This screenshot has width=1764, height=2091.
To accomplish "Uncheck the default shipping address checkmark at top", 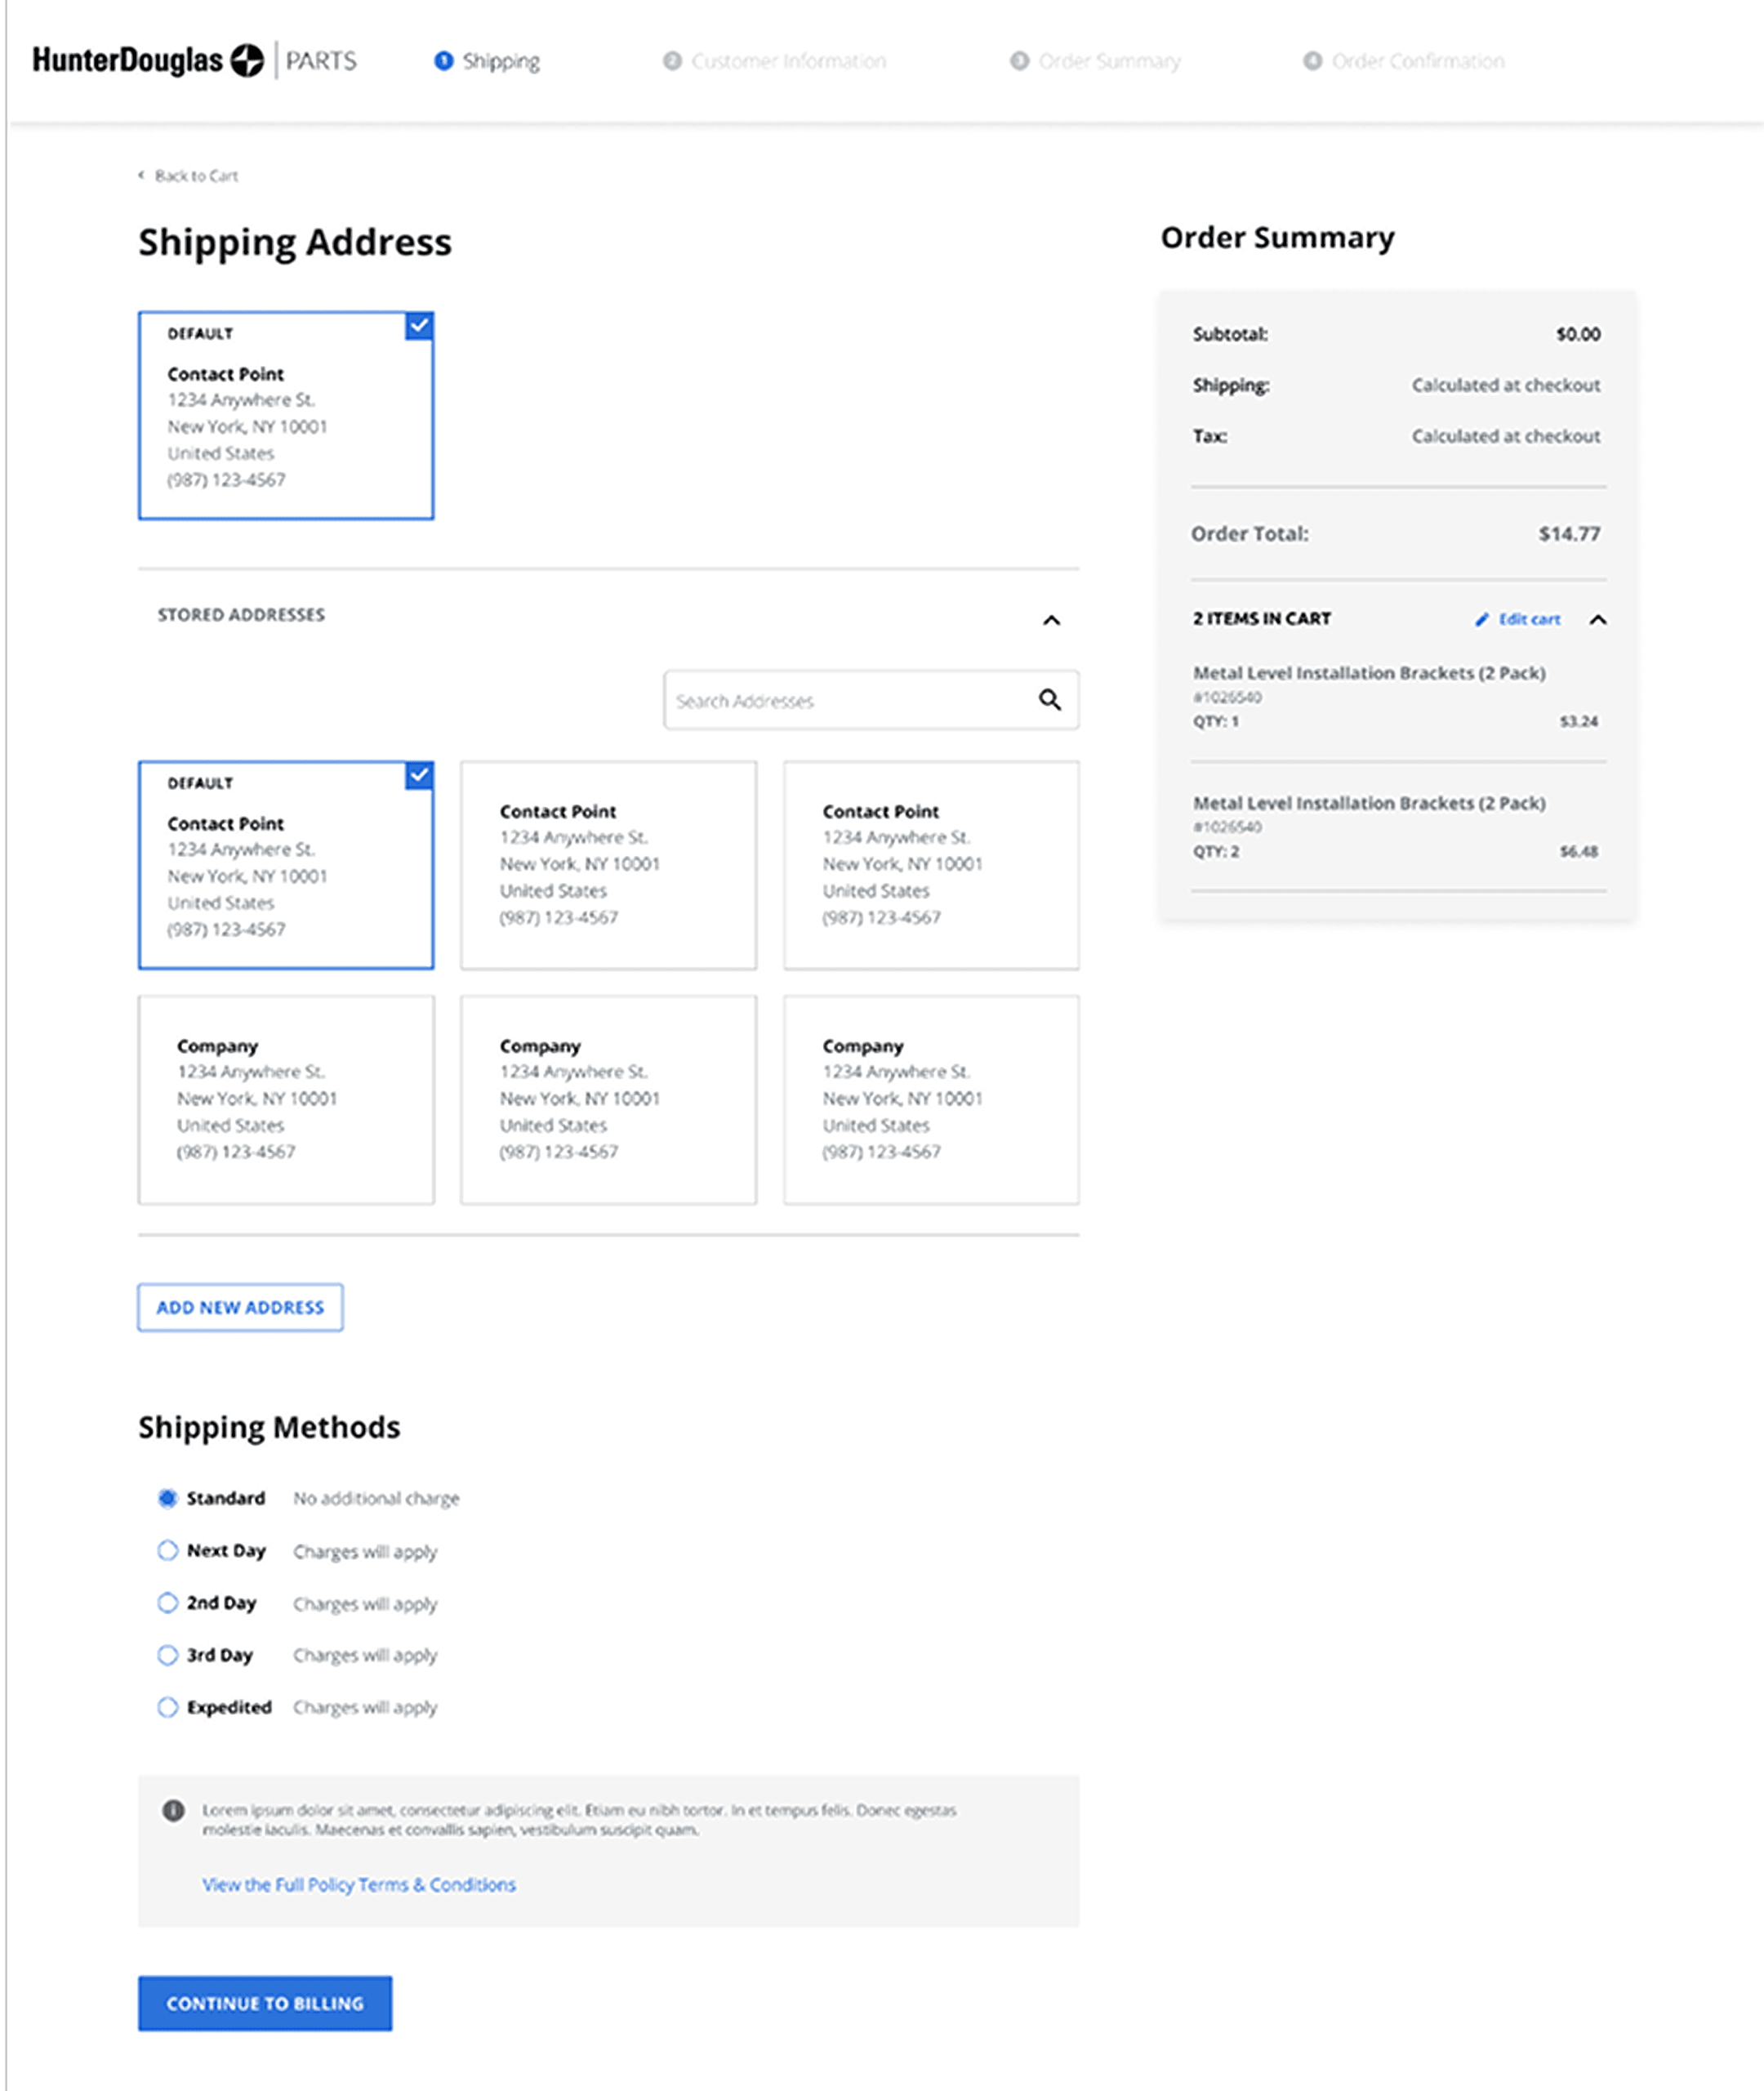I will click(x=419, y=326).
